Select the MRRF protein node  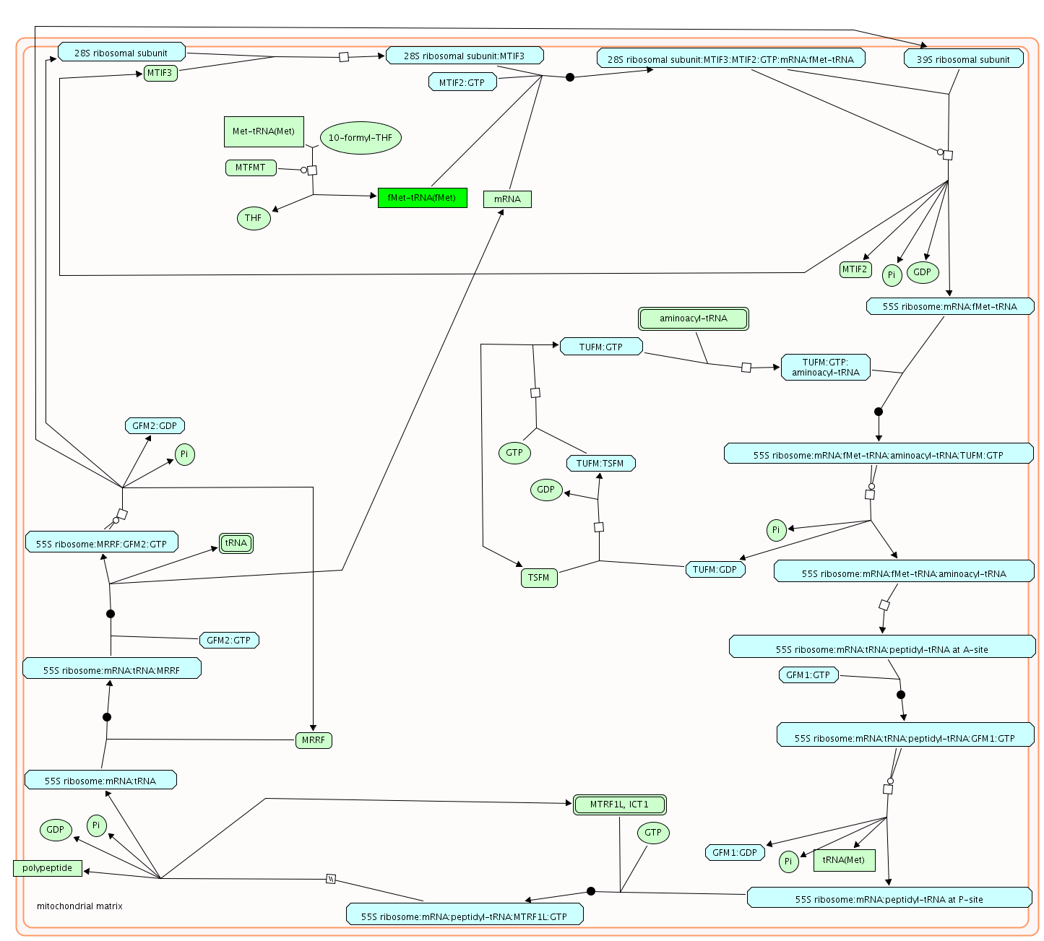coord(314,740)
